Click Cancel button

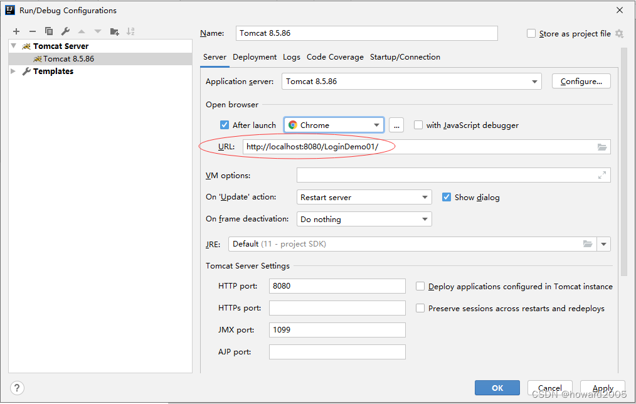point(550,388)
